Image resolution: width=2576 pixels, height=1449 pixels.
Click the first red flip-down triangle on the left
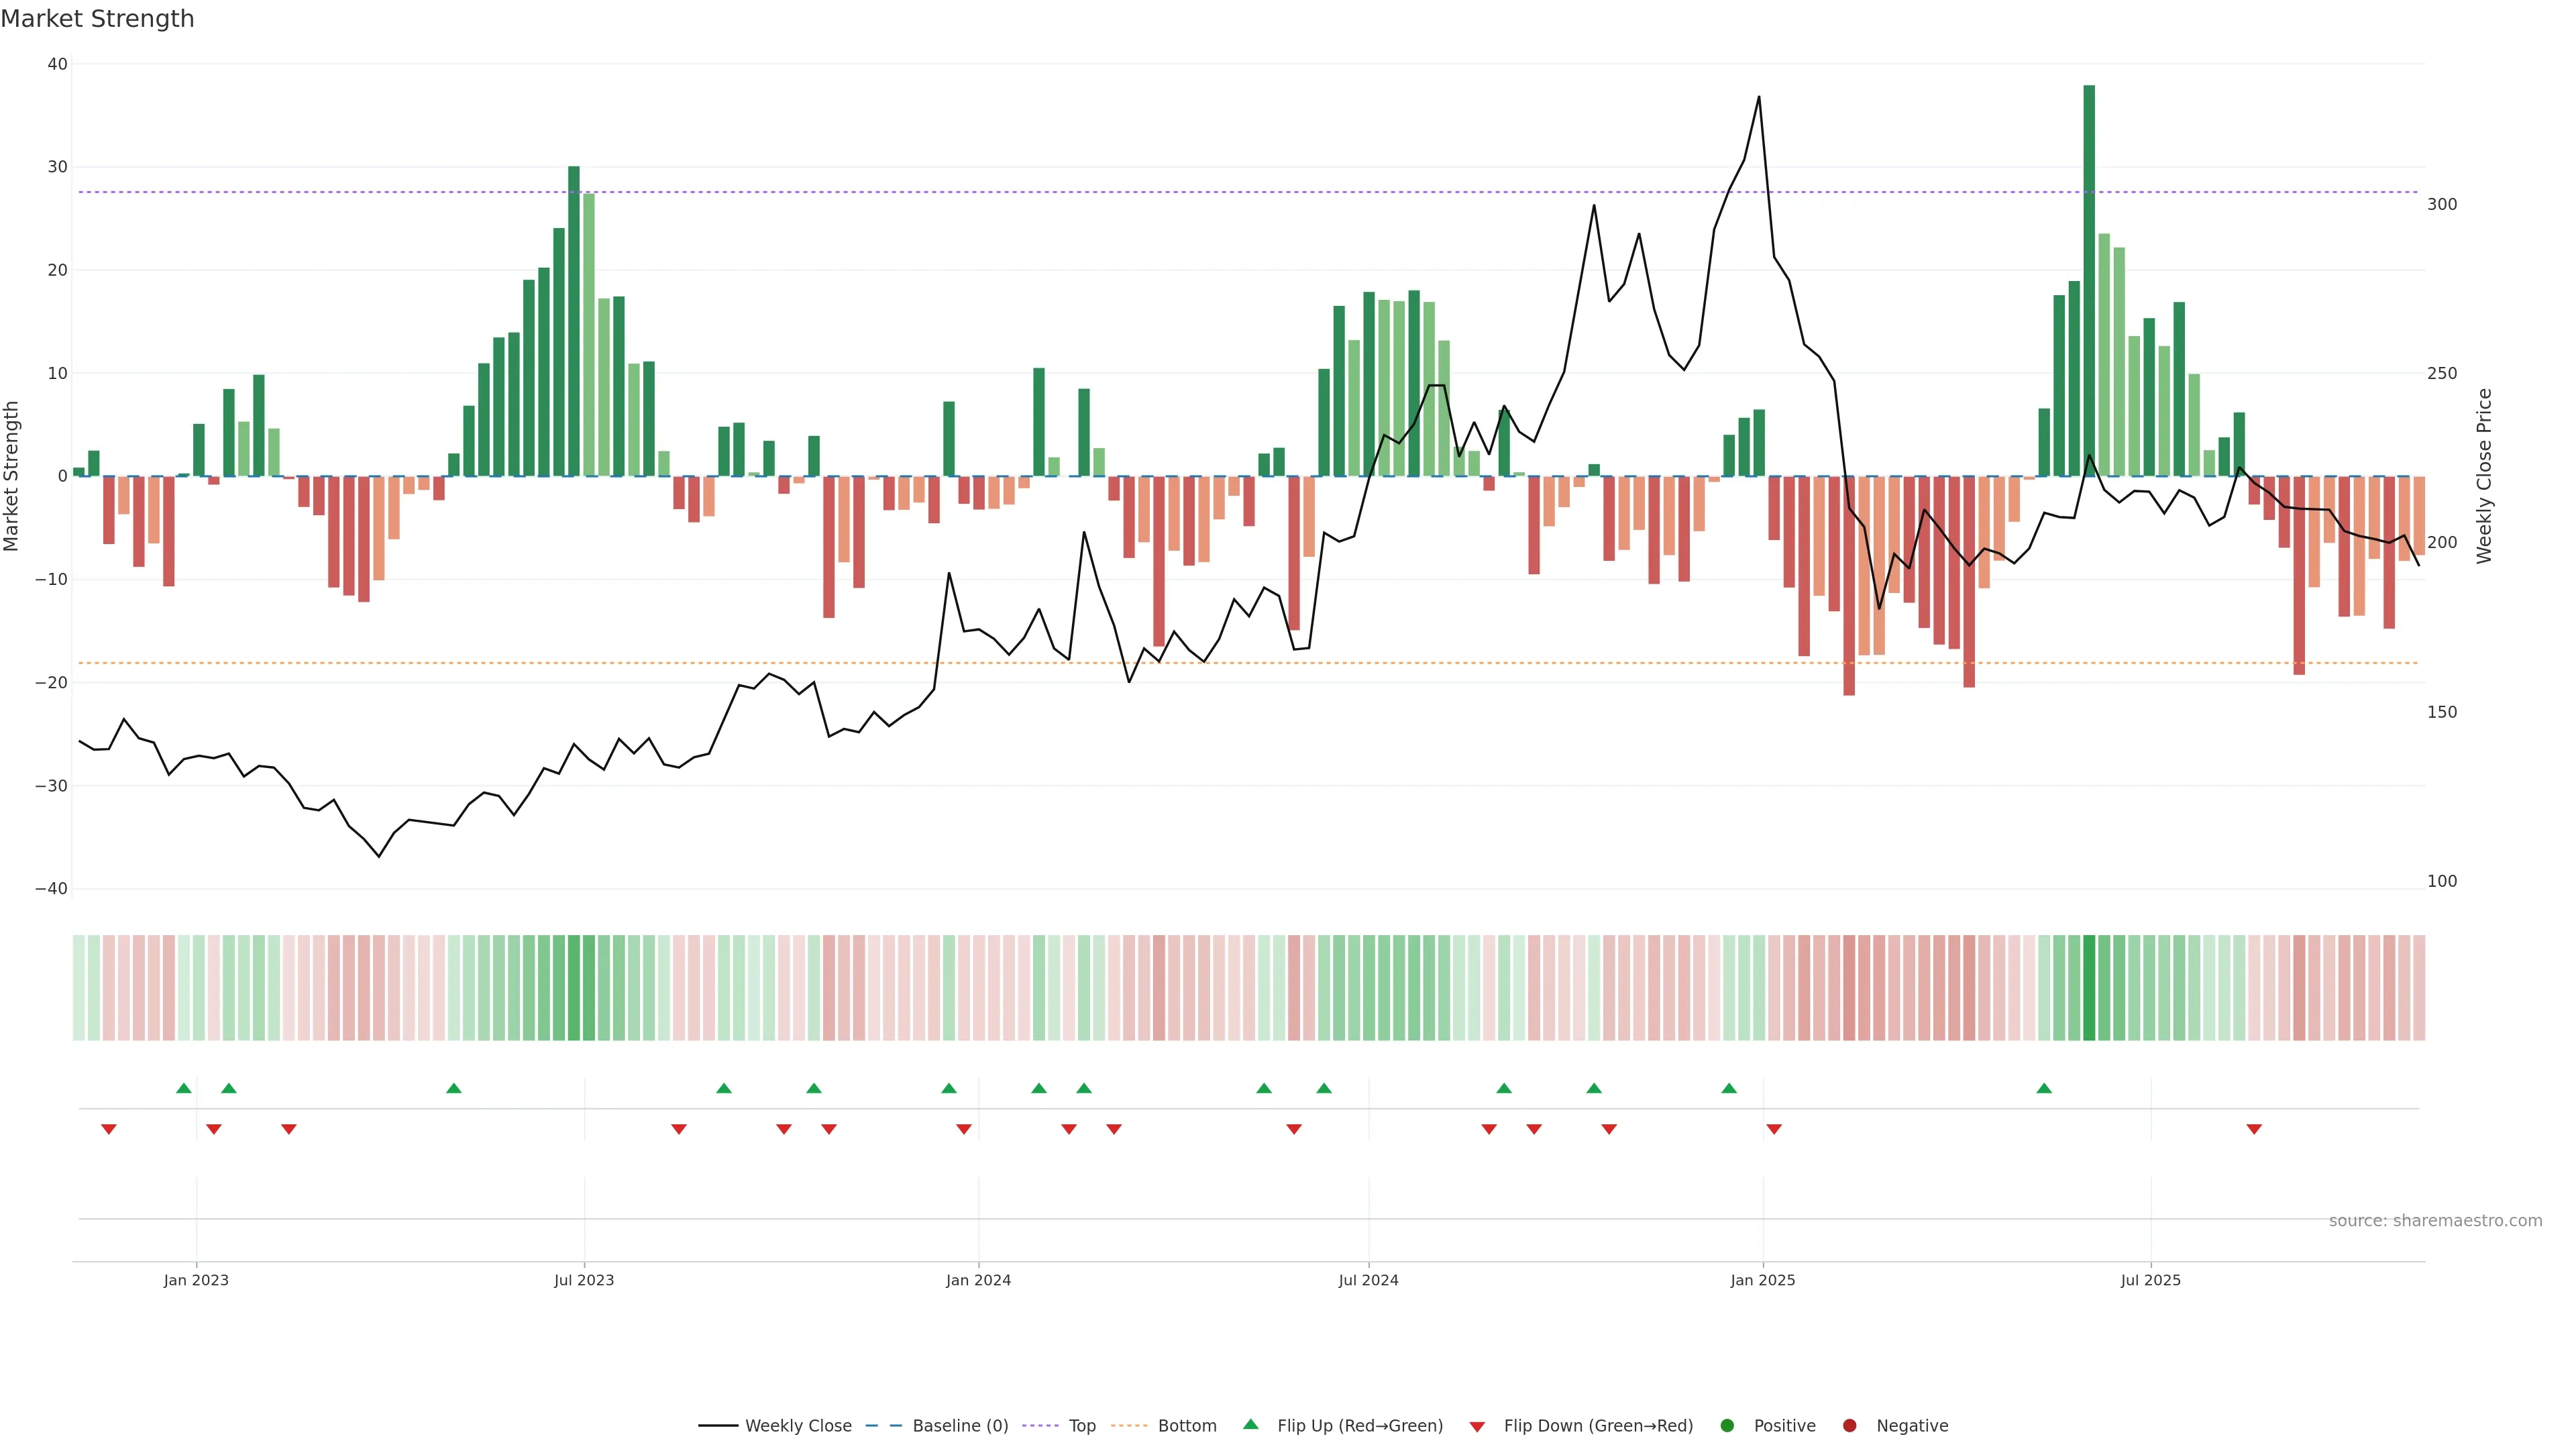[109, 1129]
